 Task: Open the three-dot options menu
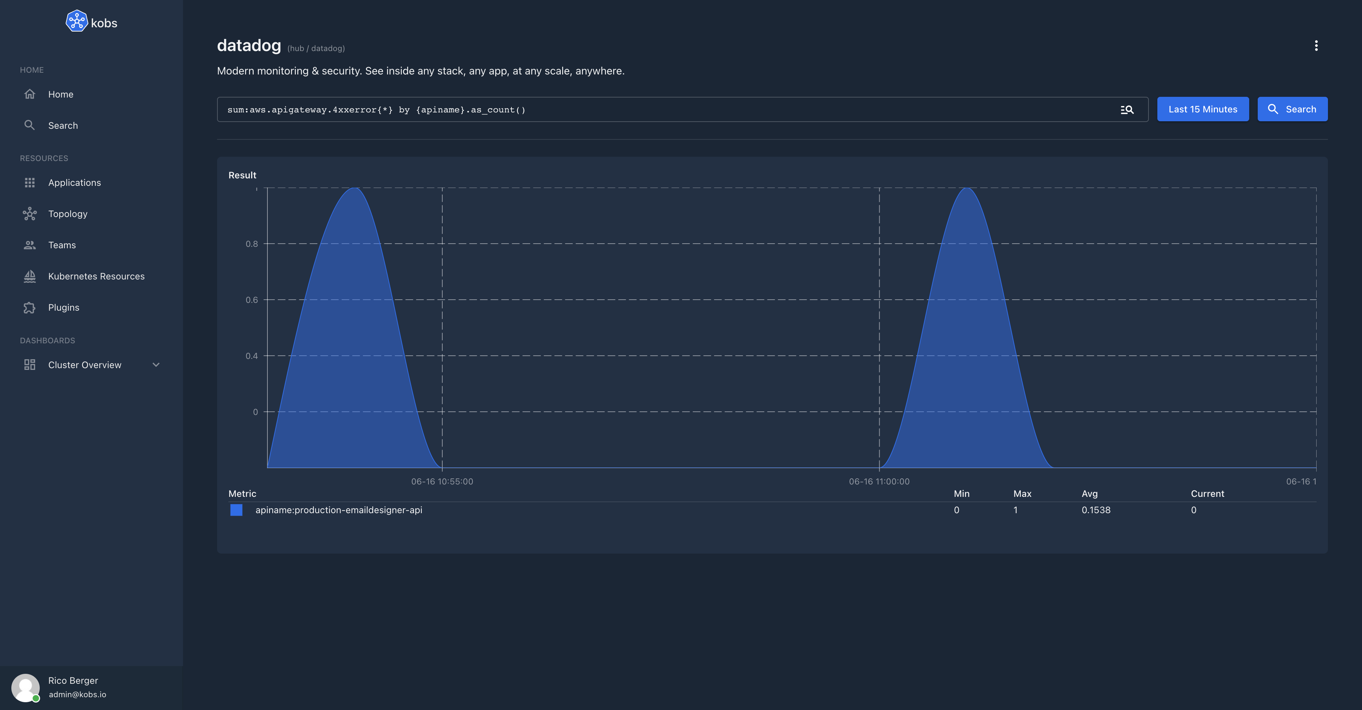click(1316, 45)
